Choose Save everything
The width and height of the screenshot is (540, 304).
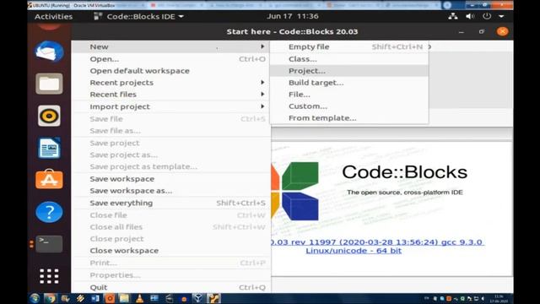171,203
